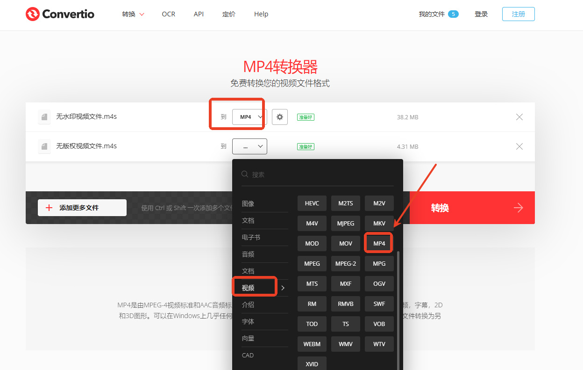
Task: Go to the 定价 page
Action: pyautogui.click(x=229, y=14)
